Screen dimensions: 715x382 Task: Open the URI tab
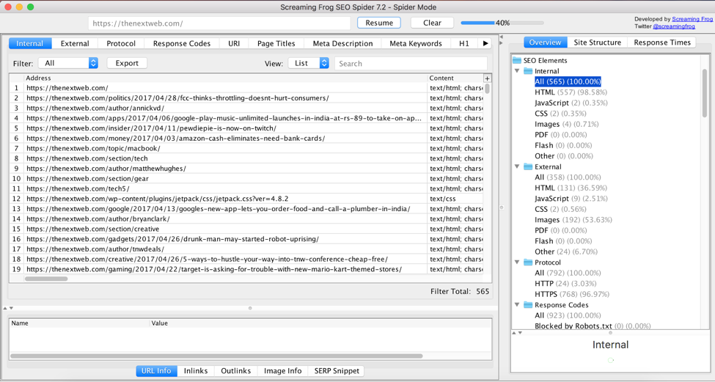(x=234, y=43)
